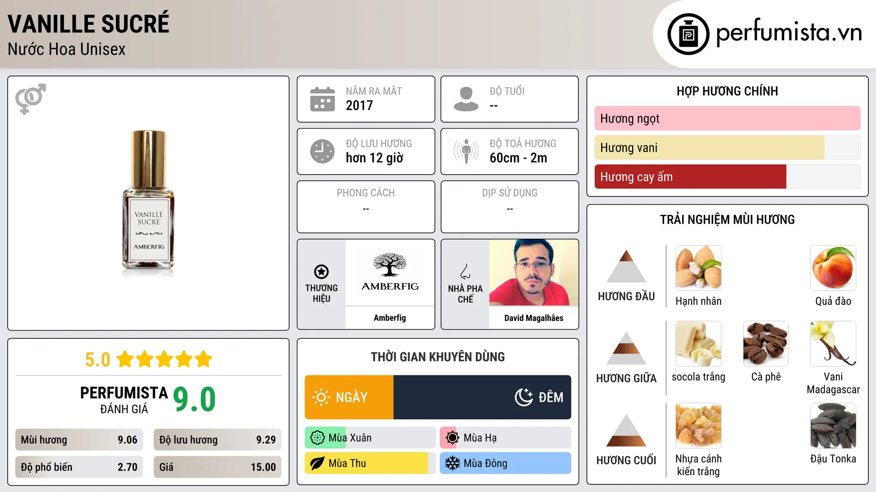
Task: Click the Nước Hoa Unisex subtitle
Action: (67, 50)
